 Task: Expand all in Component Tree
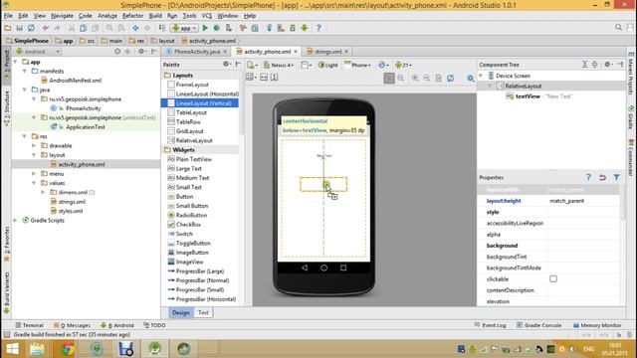pos(584,64)
